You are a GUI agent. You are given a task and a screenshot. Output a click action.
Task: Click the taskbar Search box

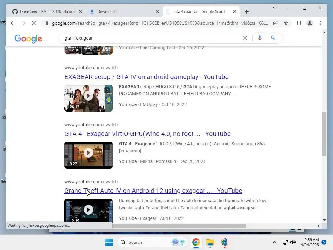(152, 242)
